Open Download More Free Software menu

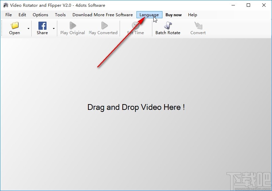[102, 15]
